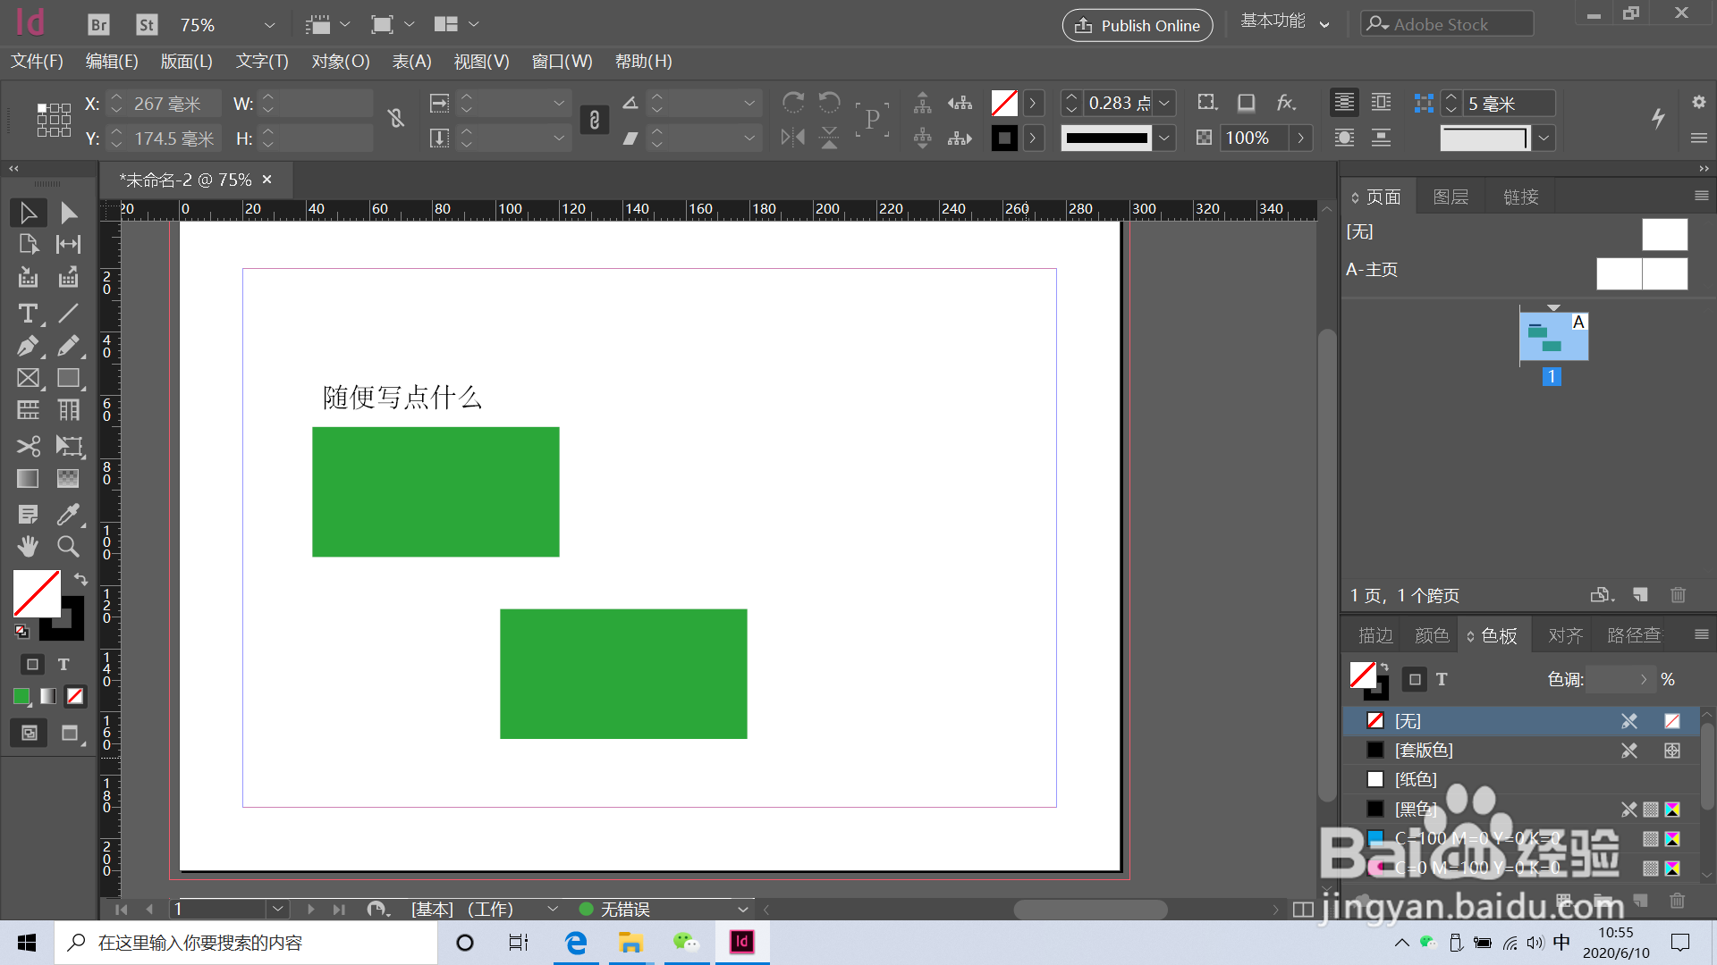Select the Type tool
The image size is (1717, 965).
[28, 314]
